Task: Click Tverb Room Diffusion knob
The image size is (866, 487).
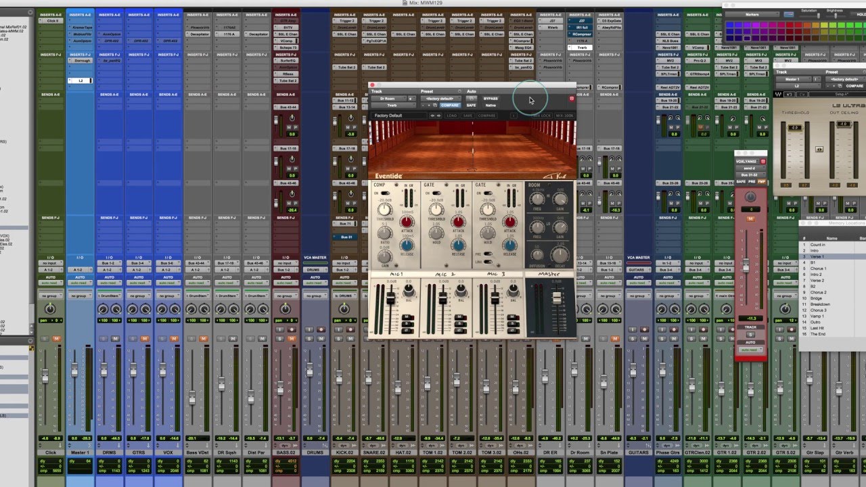Action: pyautogui.click(x=537, y=255)
